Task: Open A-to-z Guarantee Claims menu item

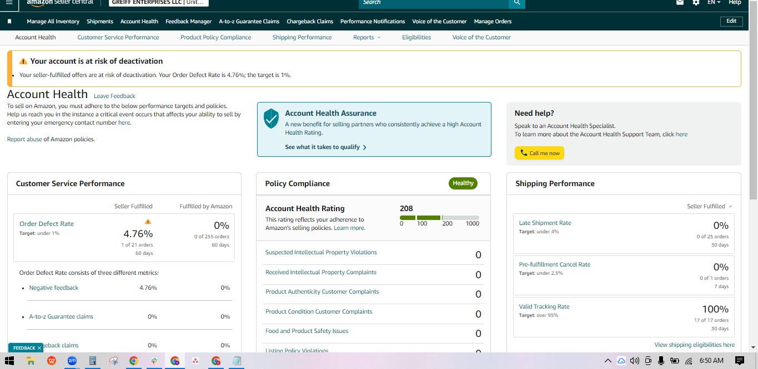Action: 249,22
